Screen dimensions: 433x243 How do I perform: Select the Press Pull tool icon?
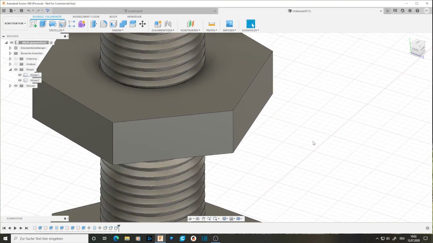[x=94, y=24]
